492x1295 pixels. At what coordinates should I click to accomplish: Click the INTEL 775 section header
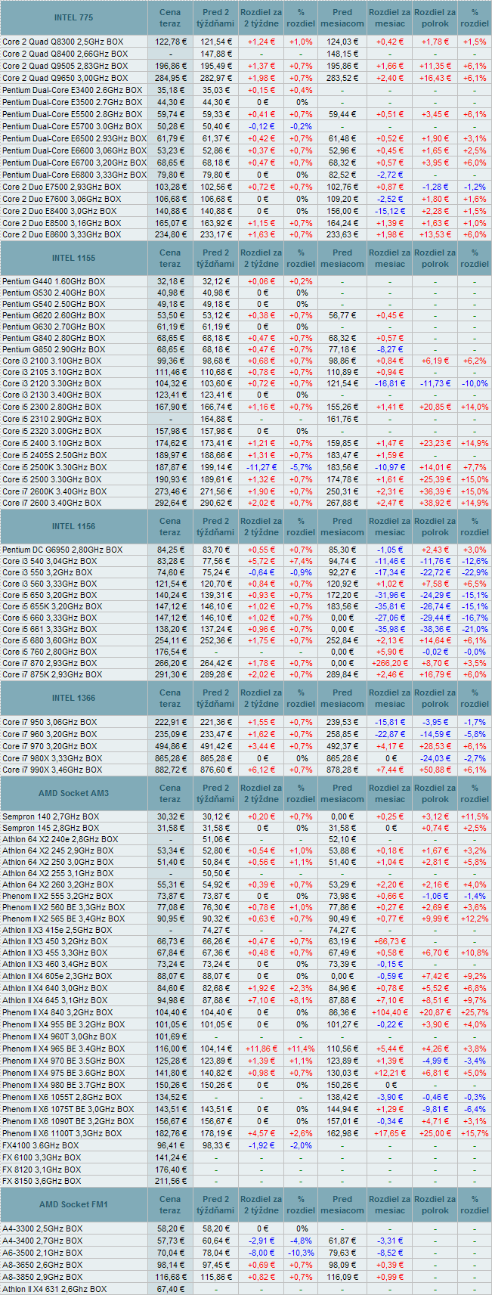point(74,18)
